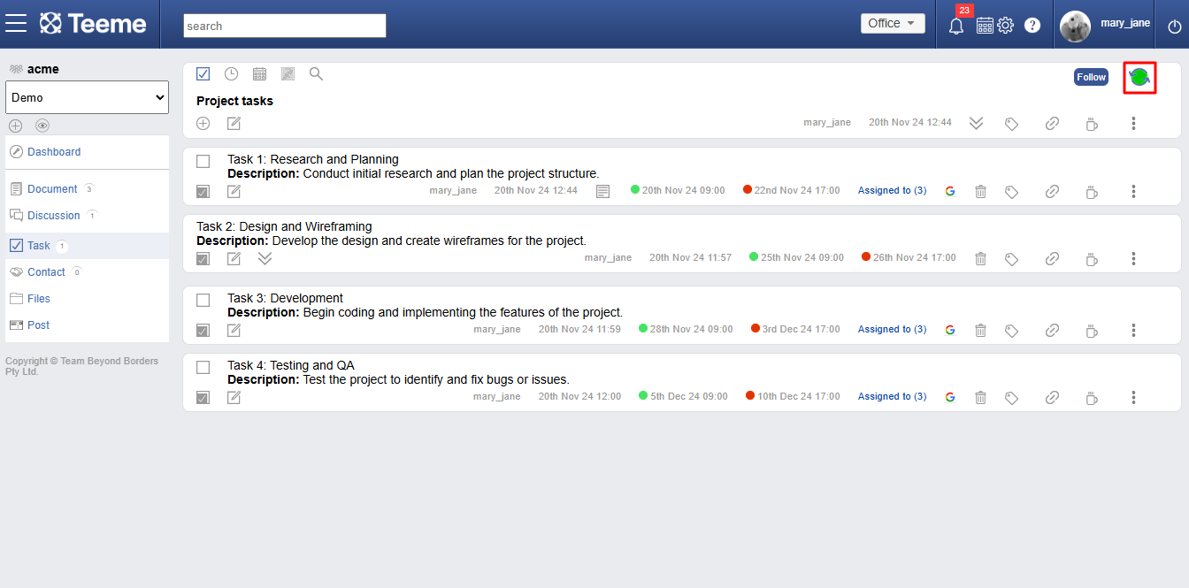Screen dimensions: 1189x588
Task: Open Task 4 Assigned to (3) link
Action: 892,396
